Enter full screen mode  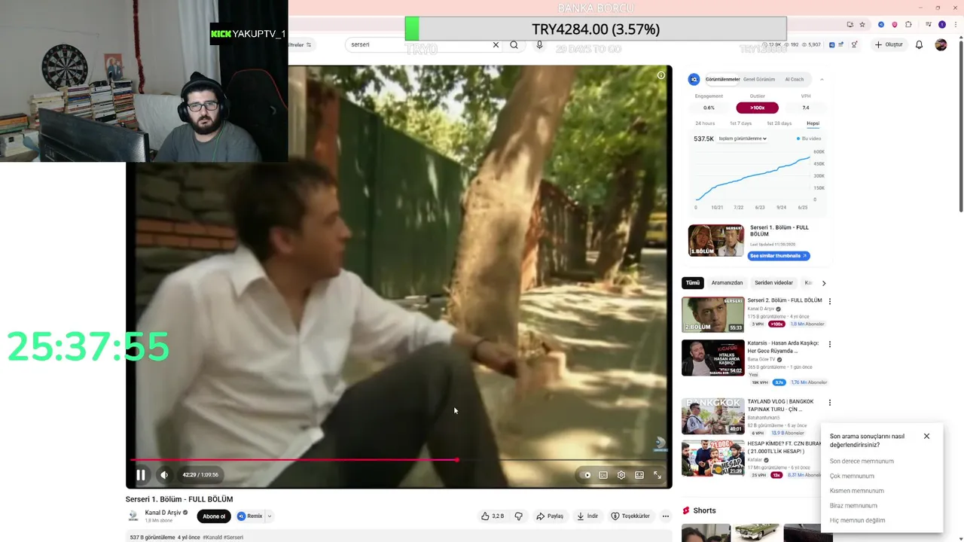[657, 475]
